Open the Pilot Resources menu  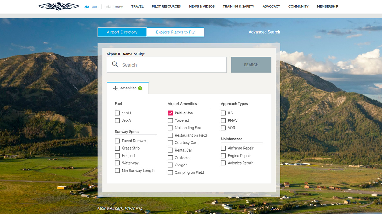point(166,6)
